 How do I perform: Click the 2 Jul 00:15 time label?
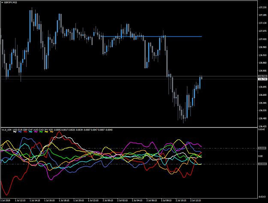pyautogui.click(x=108, y=200)
